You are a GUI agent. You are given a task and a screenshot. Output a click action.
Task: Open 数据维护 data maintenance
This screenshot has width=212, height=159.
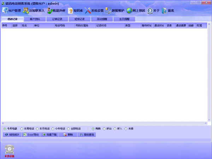tap(114, 11)
